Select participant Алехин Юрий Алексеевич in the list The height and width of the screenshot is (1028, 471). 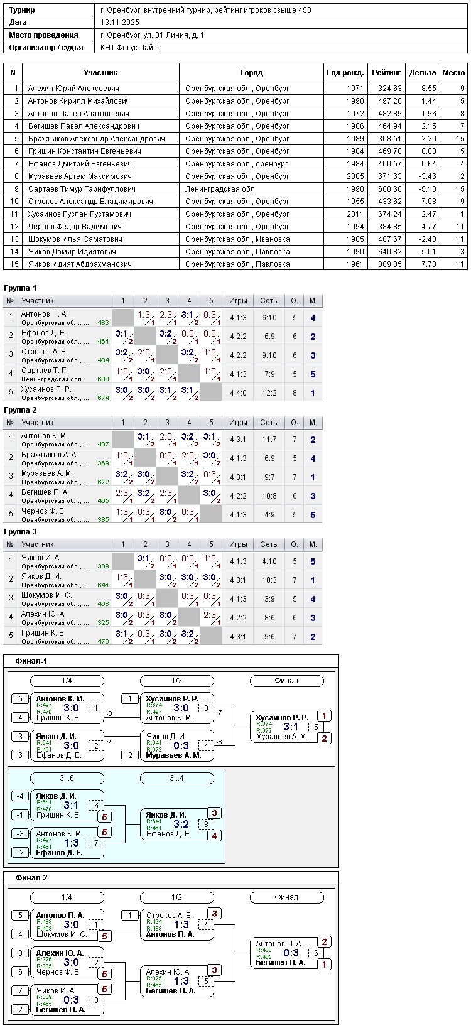(73, 89)
